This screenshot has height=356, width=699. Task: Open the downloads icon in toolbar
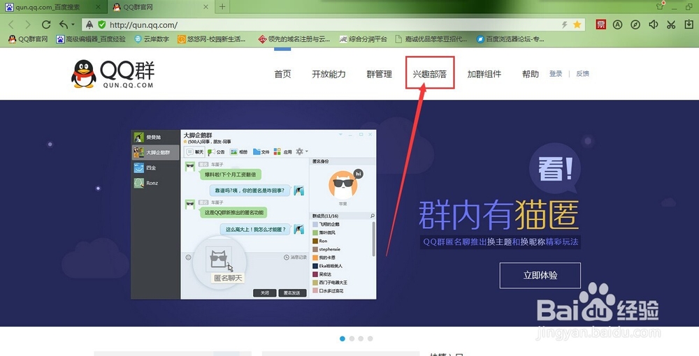(689, 24)
